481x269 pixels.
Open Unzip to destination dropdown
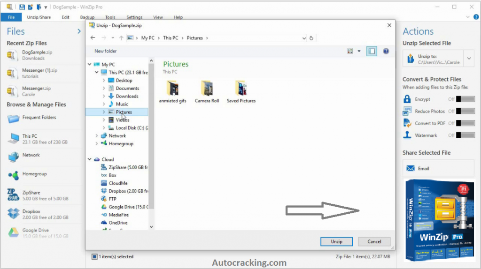click(469, 58)
